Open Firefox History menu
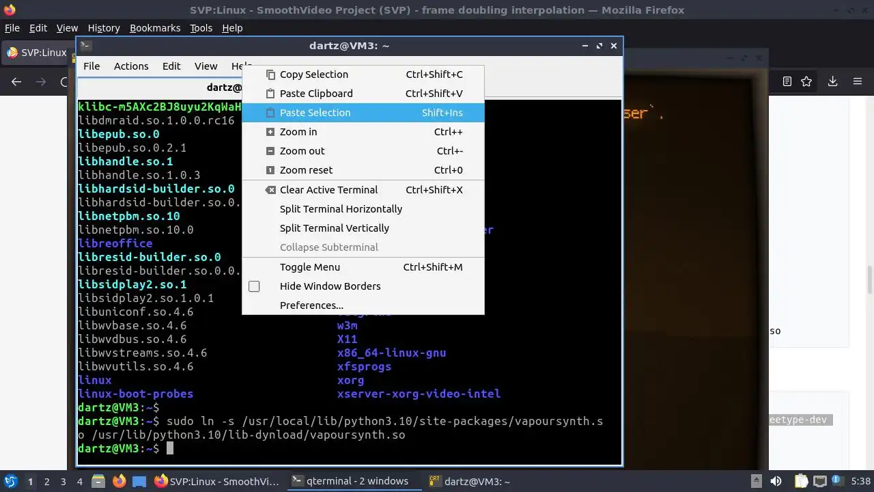Image resolution: width=874 pixels, height=492 pixels. coord(104,28)
